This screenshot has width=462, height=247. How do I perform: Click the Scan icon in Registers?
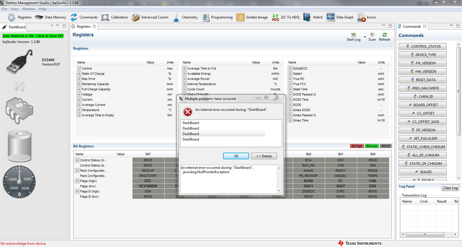pyautogui.click(x=372, y=35)
